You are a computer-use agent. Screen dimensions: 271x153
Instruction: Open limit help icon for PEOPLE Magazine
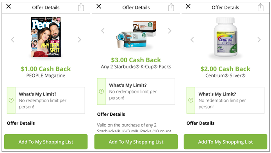pyautogui.click(x=11, y=100)
